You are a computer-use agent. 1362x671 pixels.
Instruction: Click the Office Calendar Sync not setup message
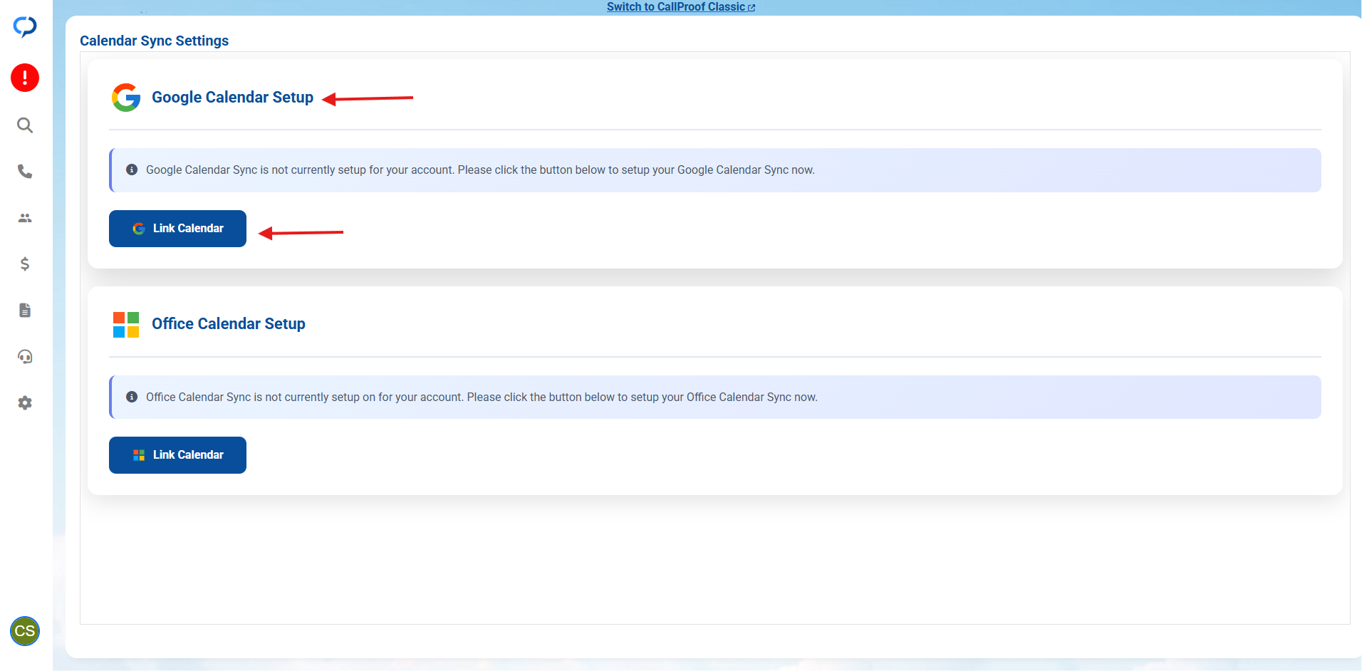pos(482,397)
